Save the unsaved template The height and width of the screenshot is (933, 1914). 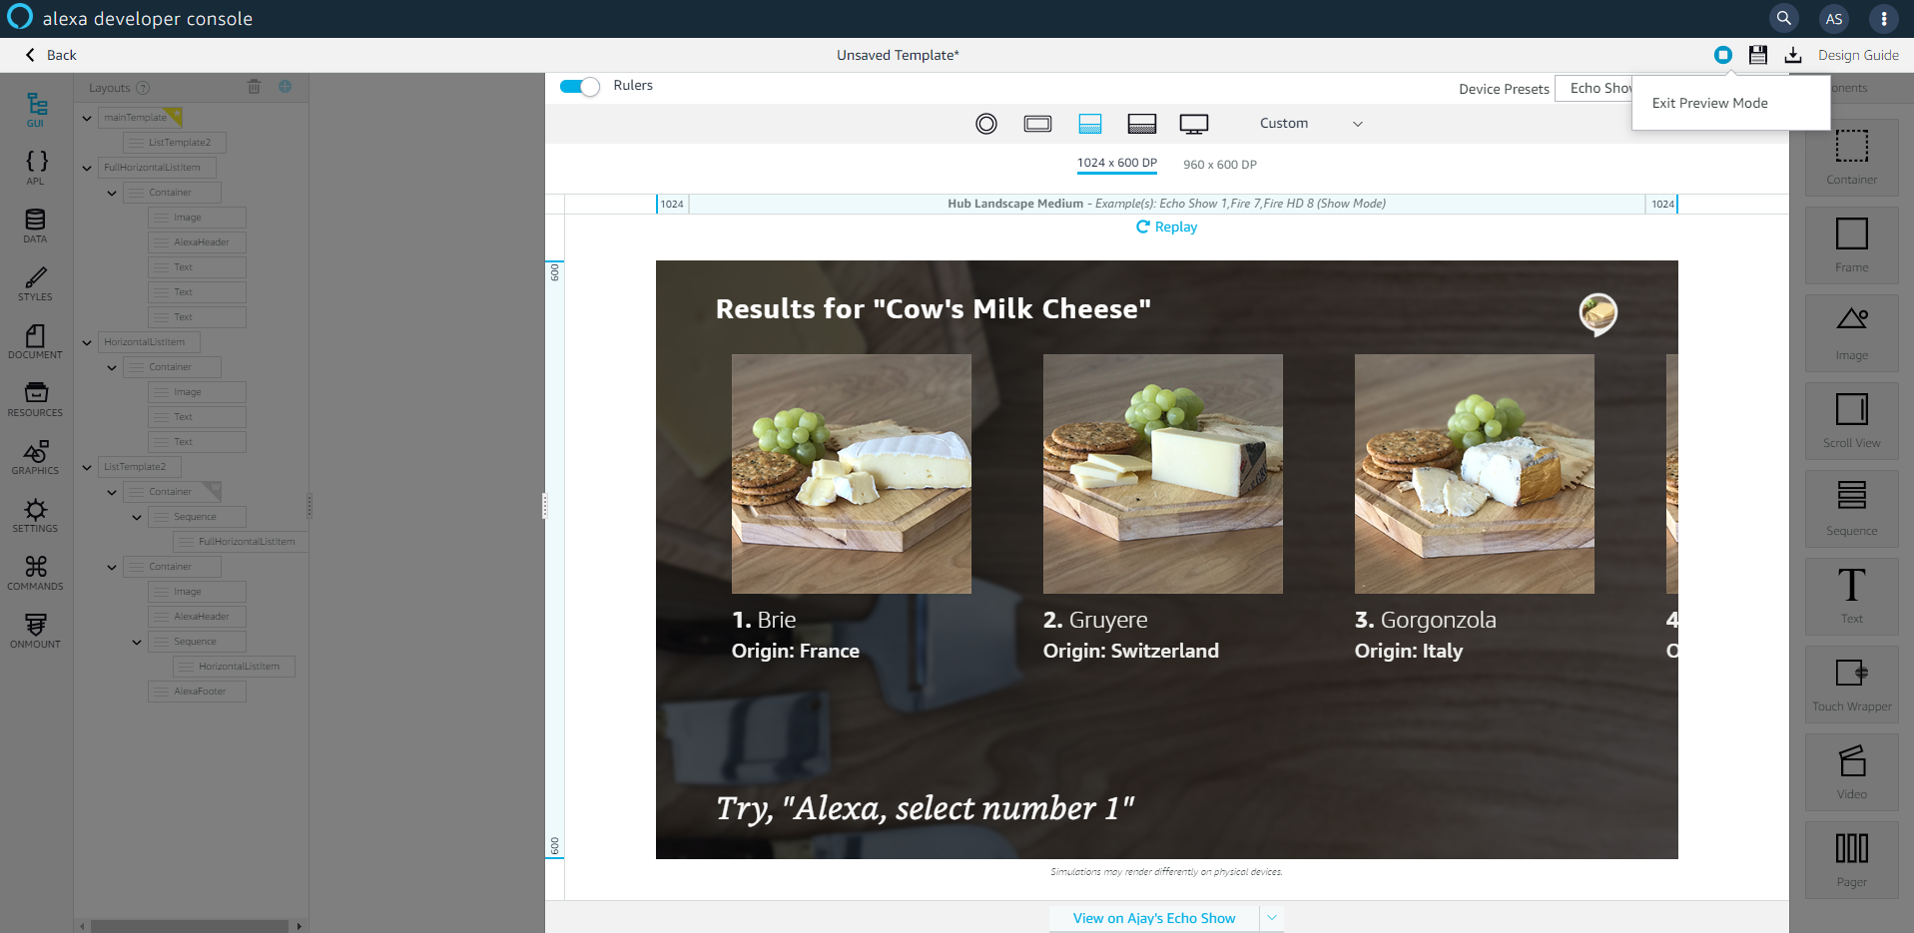click(1757, 55)
